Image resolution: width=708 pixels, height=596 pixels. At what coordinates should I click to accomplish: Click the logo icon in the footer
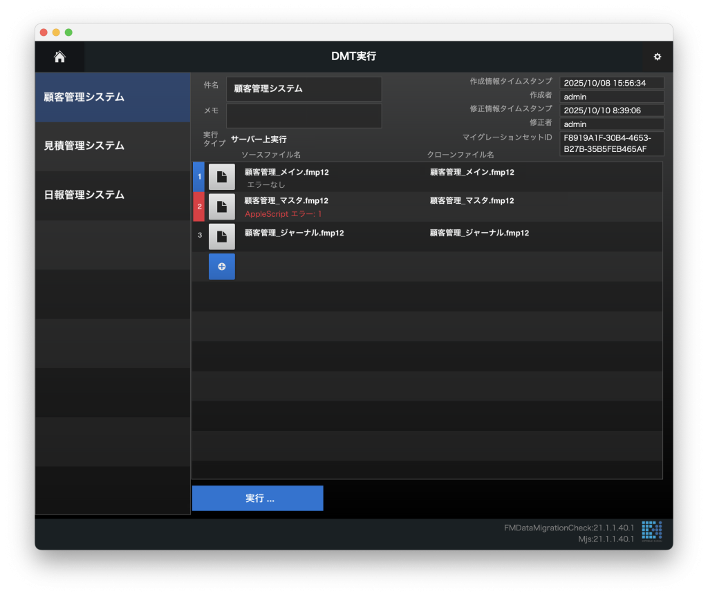pyautogui.click(x=651, y=530)
